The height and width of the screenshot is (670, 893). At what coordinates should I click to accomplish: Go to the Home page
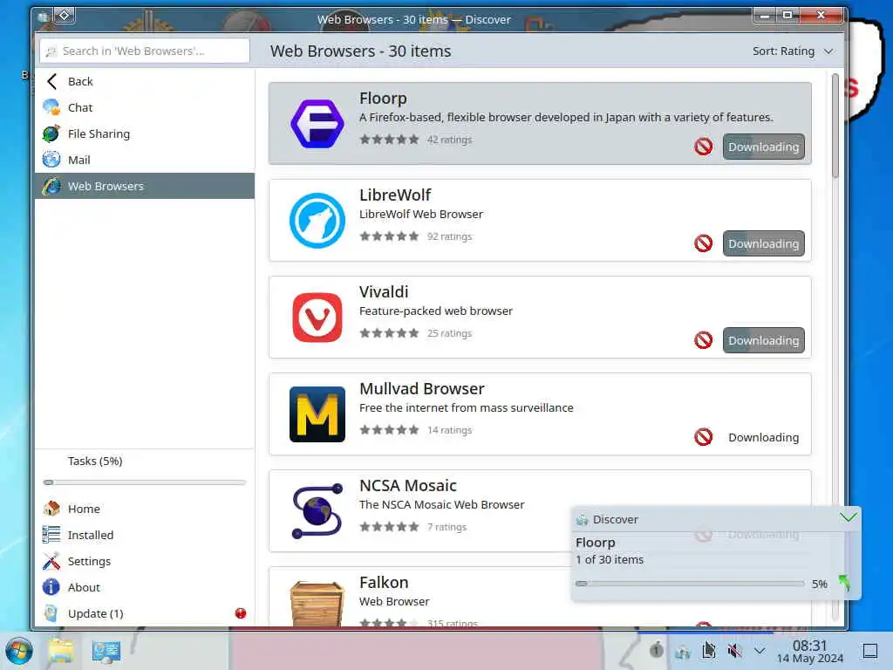pyautogui.click(x=145, y=509)
